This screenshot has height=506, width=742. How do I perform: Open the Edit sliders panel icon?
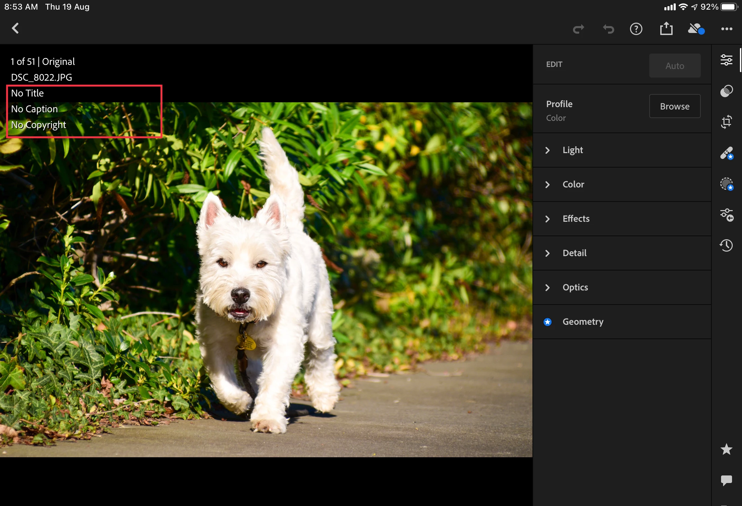(x=726, y=60)
